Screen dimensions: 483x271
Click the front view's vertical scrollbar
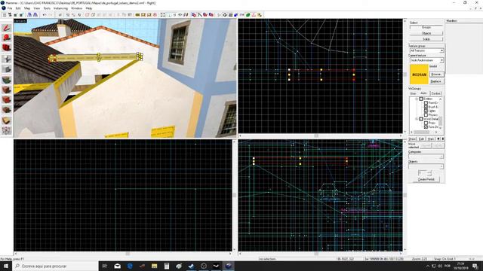coord(235,195)
